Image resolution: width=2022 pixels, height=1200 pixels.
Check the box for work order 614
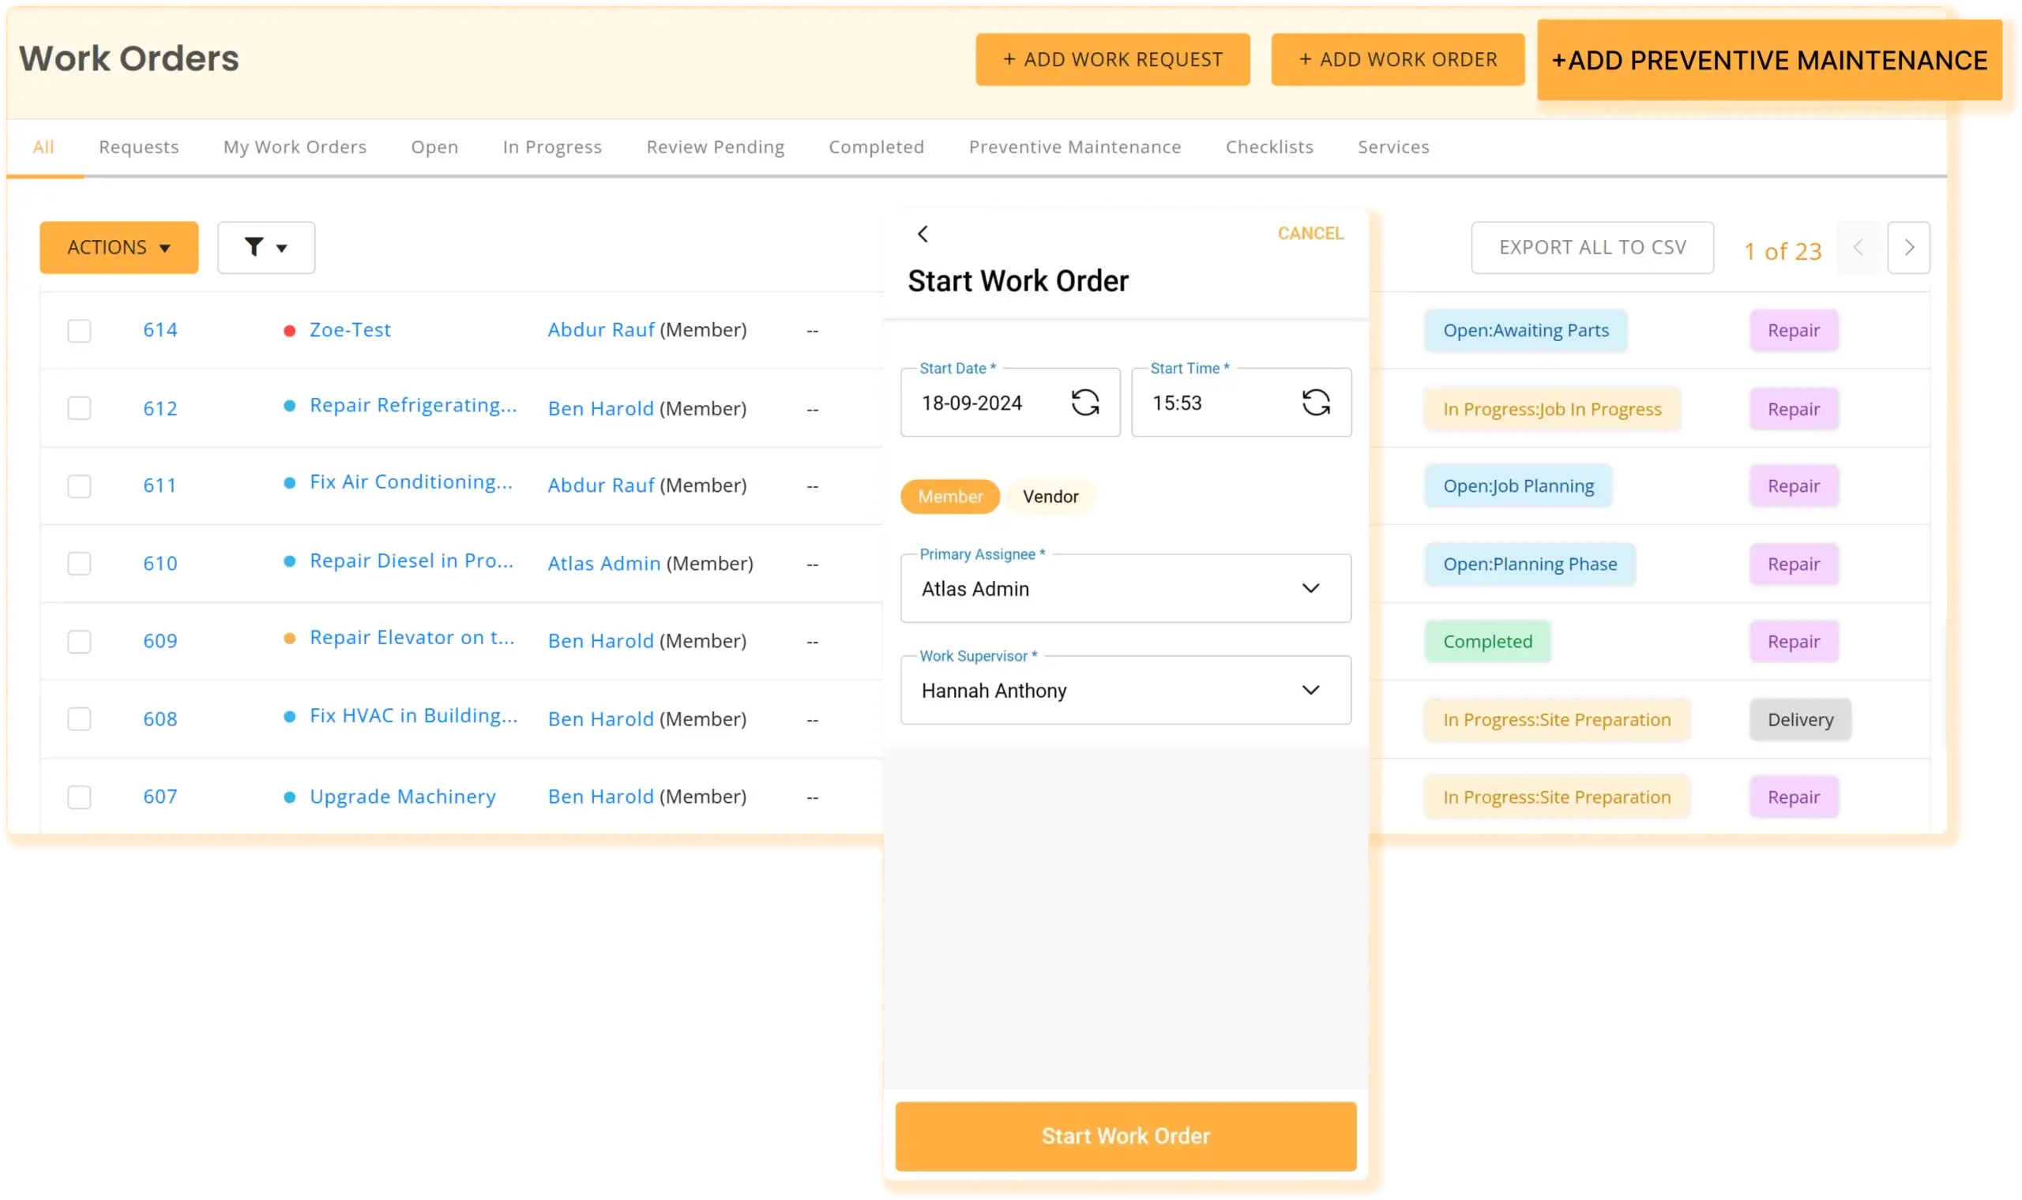[79, 331]
